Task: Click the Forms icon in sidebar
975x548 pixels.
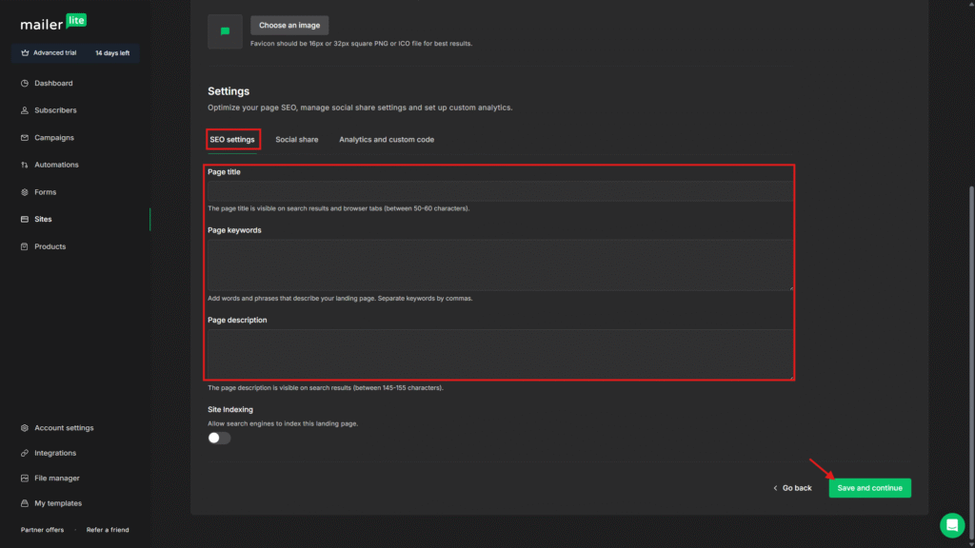Action: click(25, 192)
